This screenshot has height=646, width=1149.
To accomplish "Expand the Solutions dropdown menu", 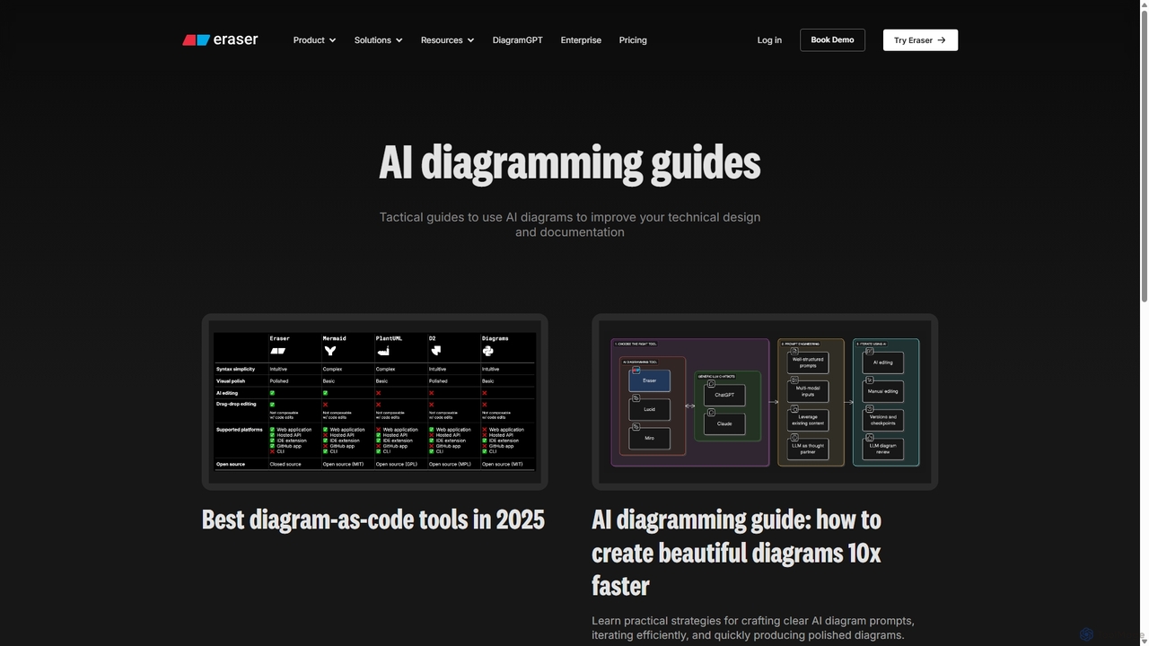I will (378, 40).
